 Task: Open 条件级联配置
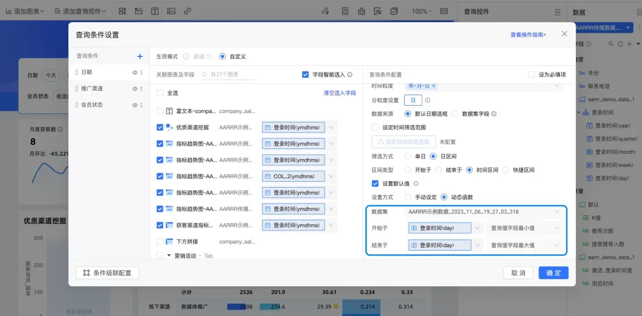(x=107, y=273)
